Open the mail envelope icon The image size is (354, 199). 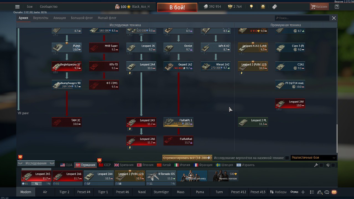pyautogui.click(x=334, y=192)
